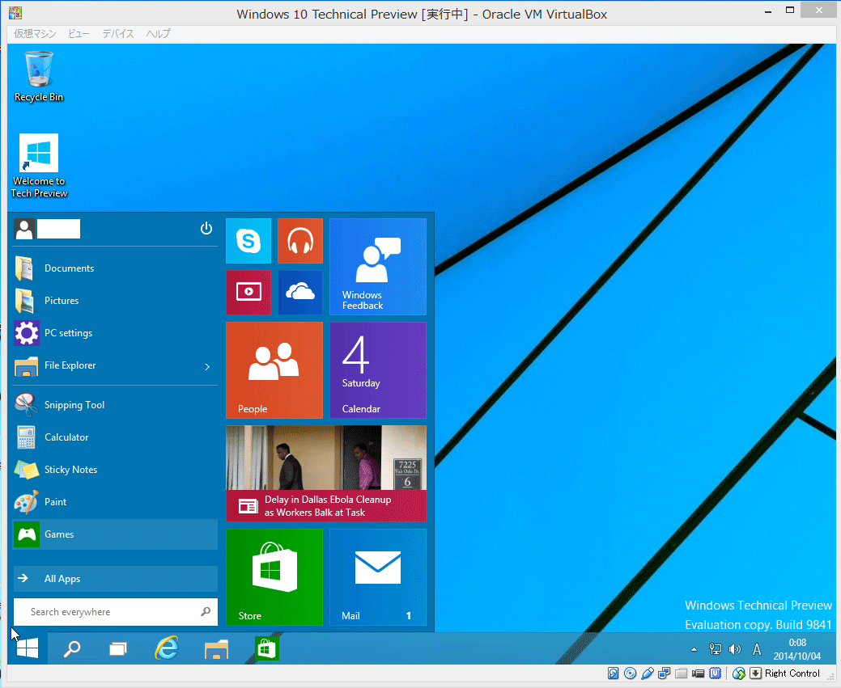Image resolution: width=841 pixels, height=688 pixels.
Task: Click VirtualBox USB devices indicator
Action: (x=648, y=673)
